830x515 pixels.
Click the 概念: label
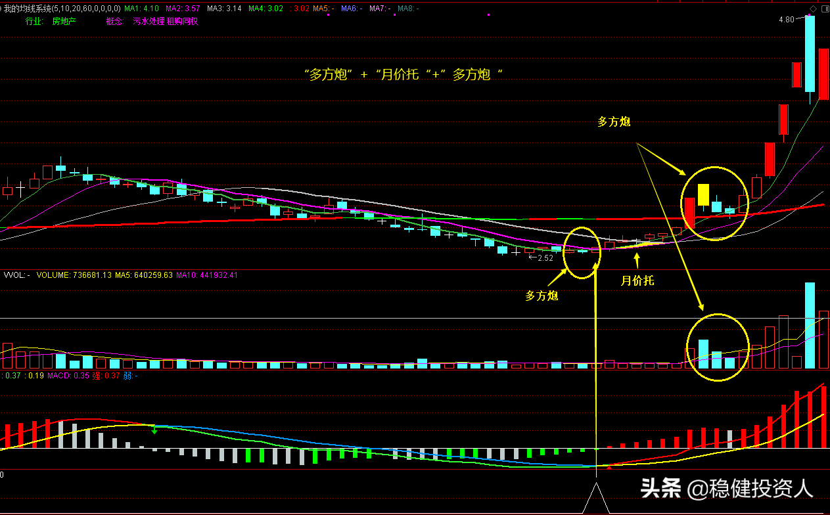point(115,21)
